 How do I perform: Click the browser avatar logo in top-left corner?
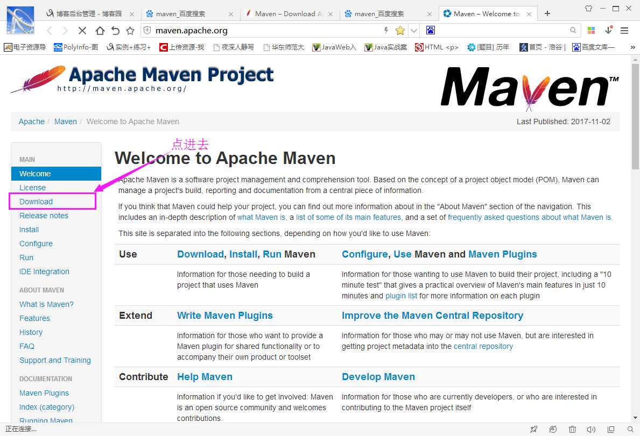(x=20, y=20)
